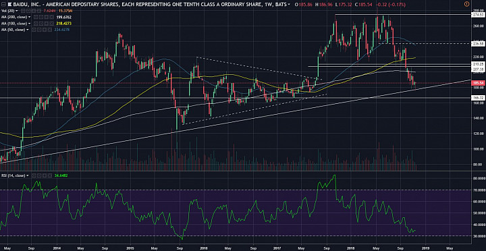This screenshot has width=486, height=251.
Task: Click the MA (200, close) indicator label
Action: 14,17
